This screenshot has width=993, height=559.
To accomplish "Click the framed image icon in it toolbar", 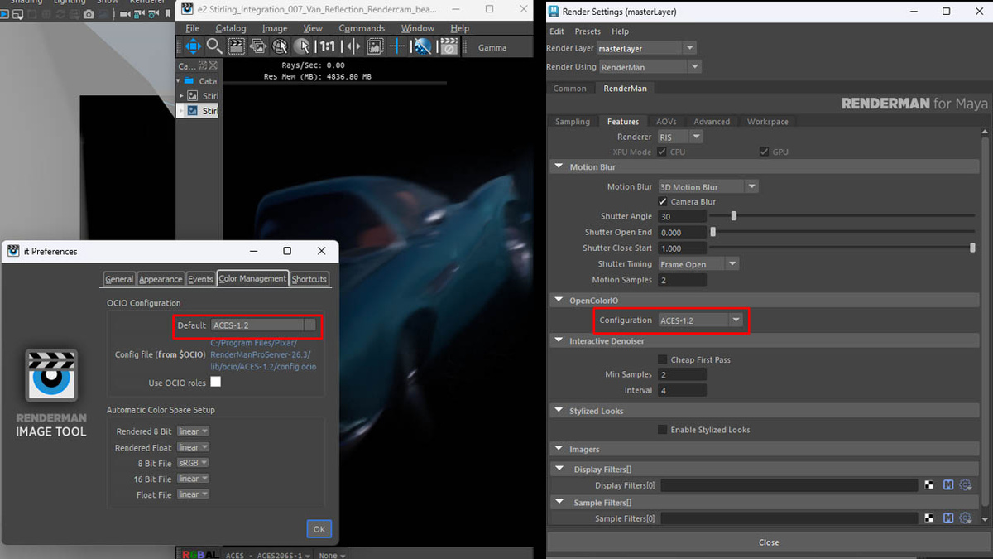I will [x=375, y=47].
